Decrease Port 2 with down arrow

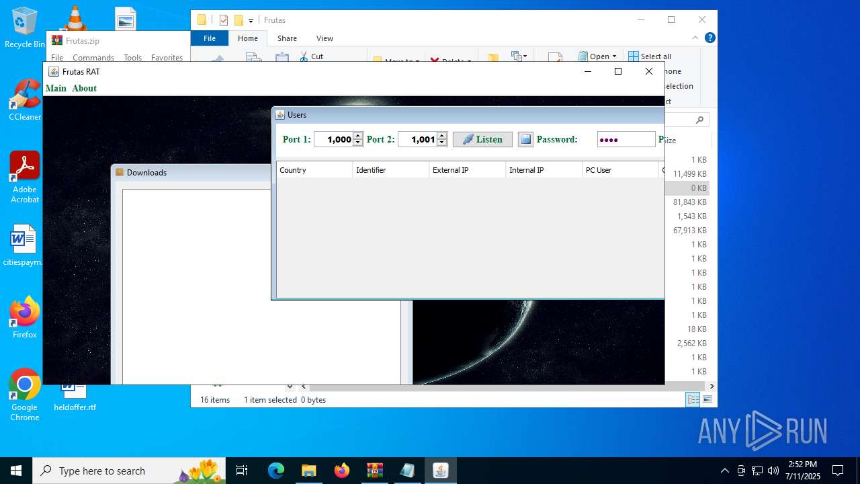[441, 143]
